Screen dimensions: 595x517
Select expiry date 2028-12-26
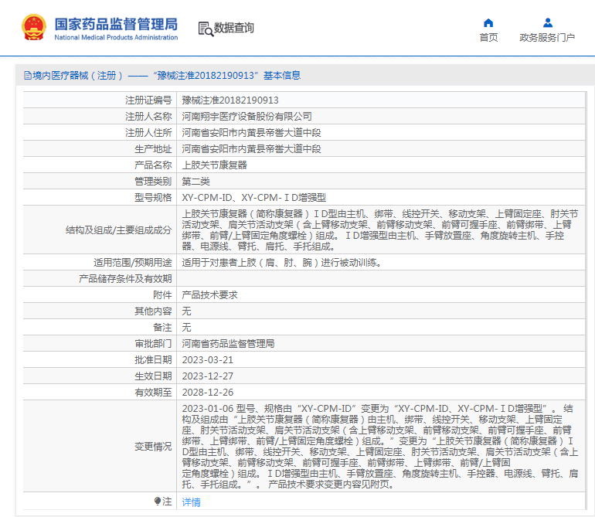[x=208, y=393]
